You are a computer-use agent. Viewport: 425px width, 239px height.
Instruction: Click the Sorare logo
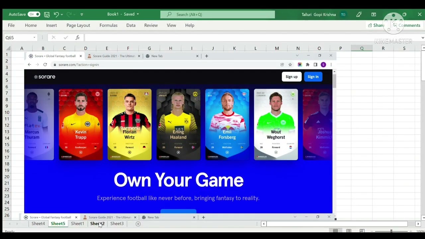44,77
